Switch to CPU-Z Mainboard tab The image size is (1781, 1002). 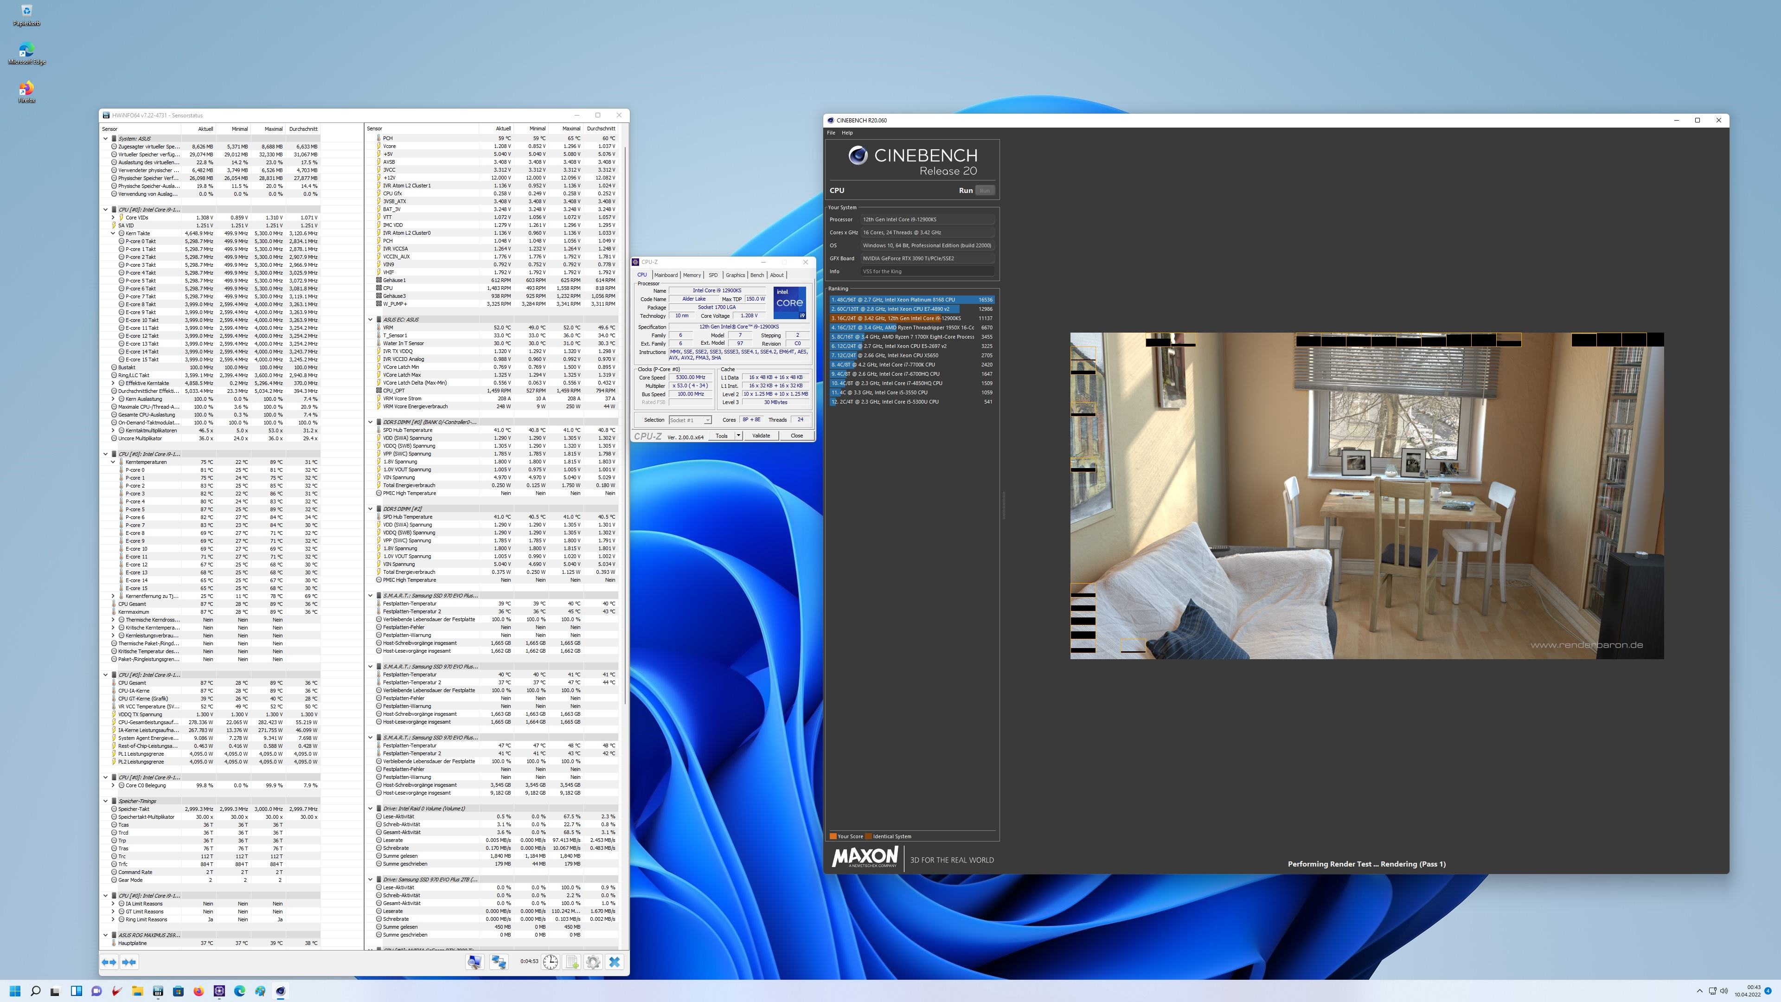click(666, 275)
